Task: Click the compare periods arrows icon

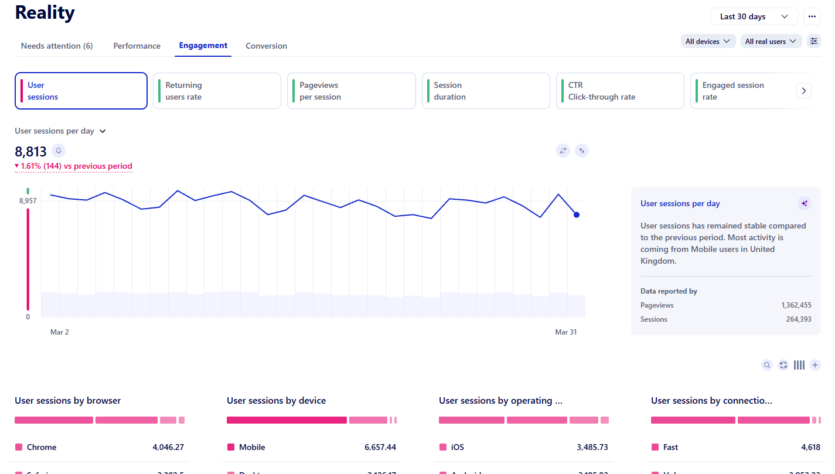Action: 563,151
